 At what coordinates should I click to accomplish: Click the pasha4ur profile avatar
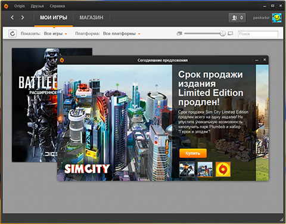pyautogui.click(x=276, y=18)
